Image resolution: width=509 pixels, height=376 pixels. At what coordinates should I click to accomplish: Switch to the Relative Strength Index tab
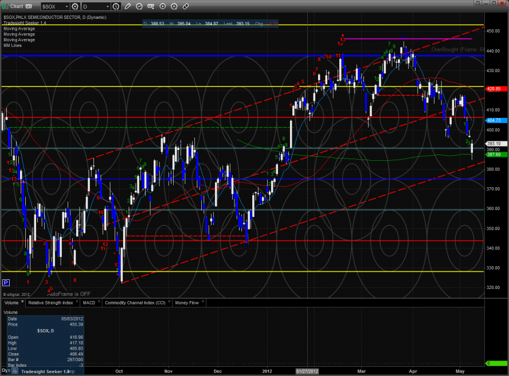(51, 302)
